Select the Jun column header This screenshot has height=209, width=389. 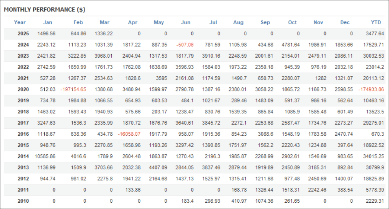tap(186, 22)
